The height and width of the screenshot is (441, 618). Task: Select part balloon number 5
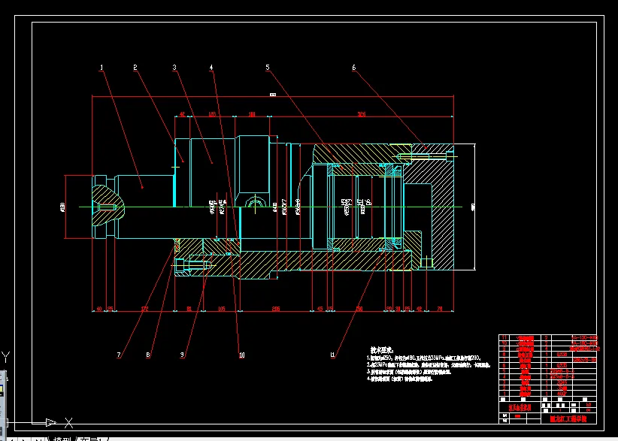click(x=268, y=68)
